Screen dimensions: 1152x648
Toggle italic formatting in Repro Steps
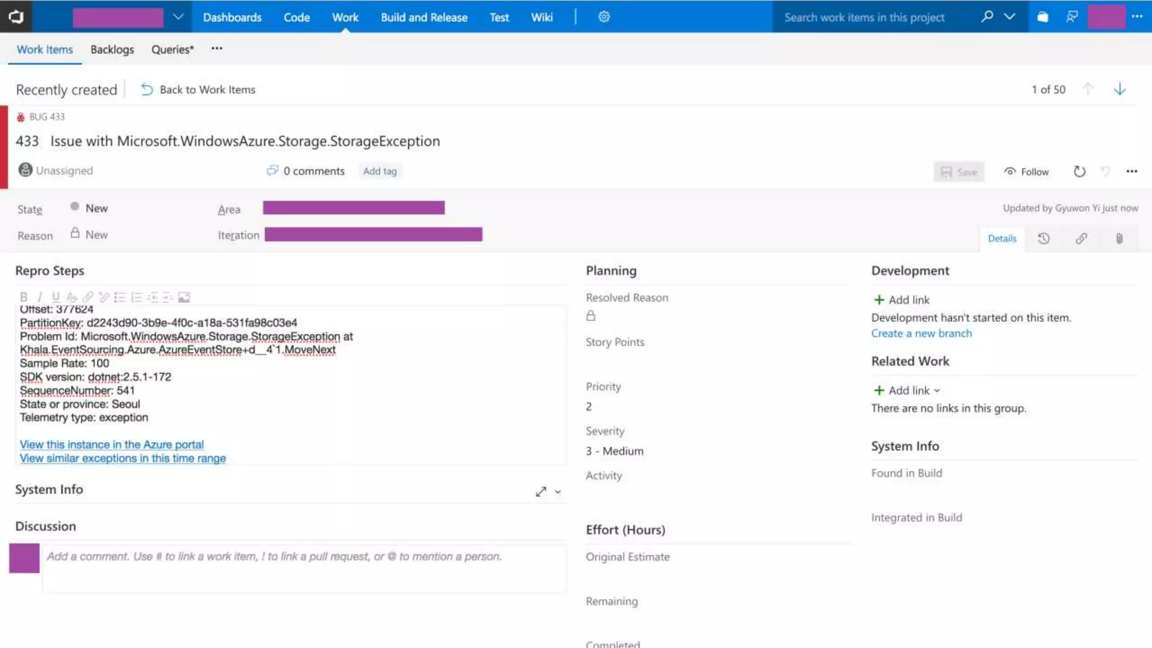coord(39,297)
